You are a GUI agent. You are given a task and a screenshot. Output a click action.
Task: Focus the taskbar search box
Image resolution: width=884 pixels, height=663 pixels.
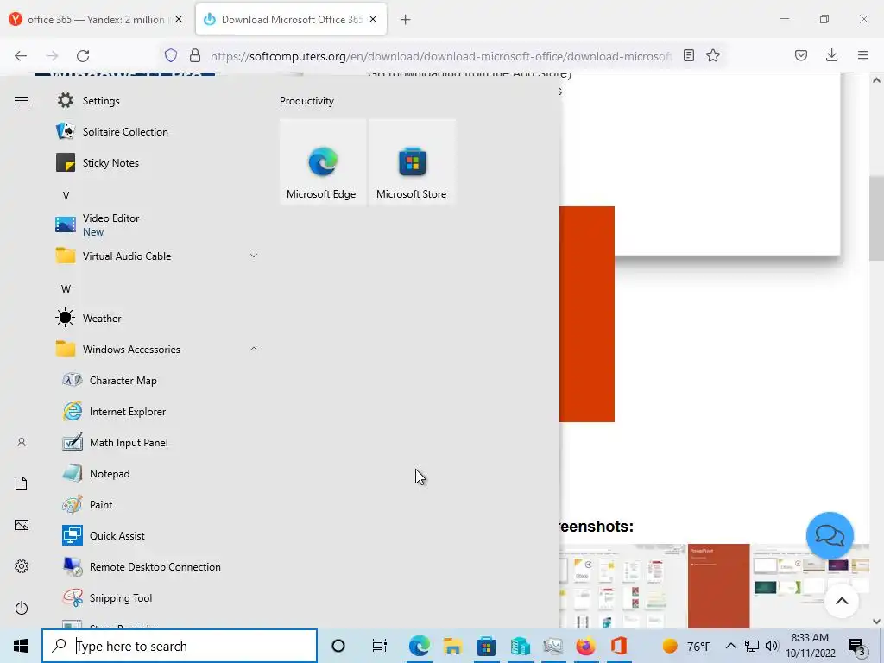tap(180, 646)
